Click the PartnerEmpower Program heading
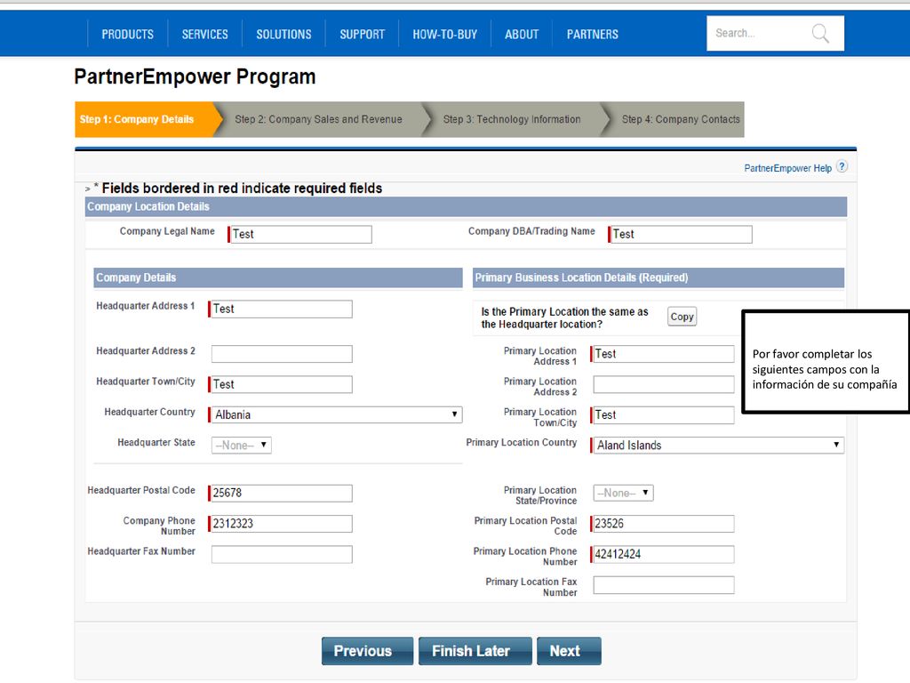Viewport: 910px width, 683px height. coord(195,76)
